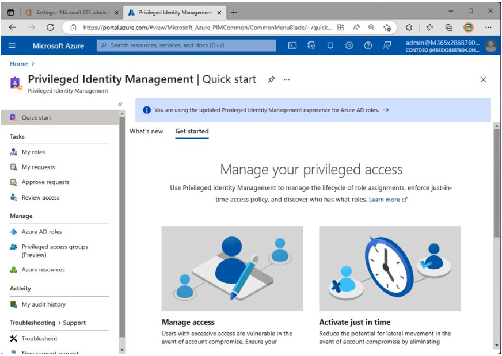Click the main content vertical scrollbar thumb
Viewport: 502px width, 356px height.
click(x=497, y=183)
